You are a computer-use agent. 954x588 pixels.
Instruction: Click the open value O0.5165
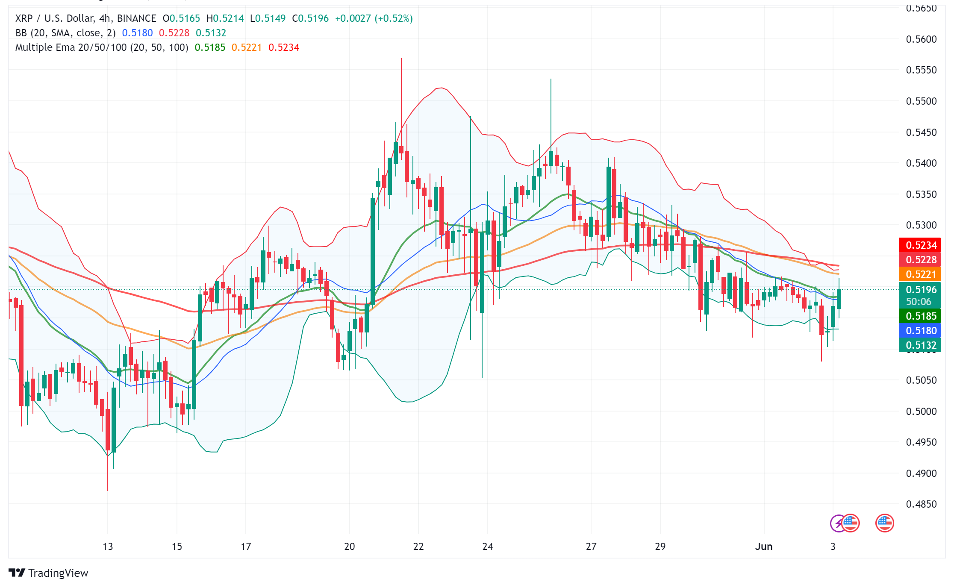click(181, 18)
